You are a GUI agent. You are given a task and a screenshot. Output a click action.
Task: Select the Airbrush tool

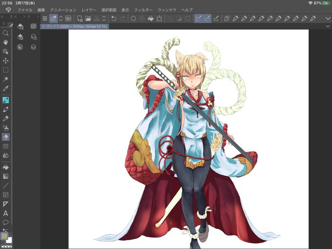[x=5, y=128]
